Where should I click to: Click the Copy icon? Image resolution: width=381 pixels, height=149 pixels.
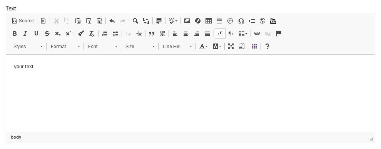click(67, 21)
